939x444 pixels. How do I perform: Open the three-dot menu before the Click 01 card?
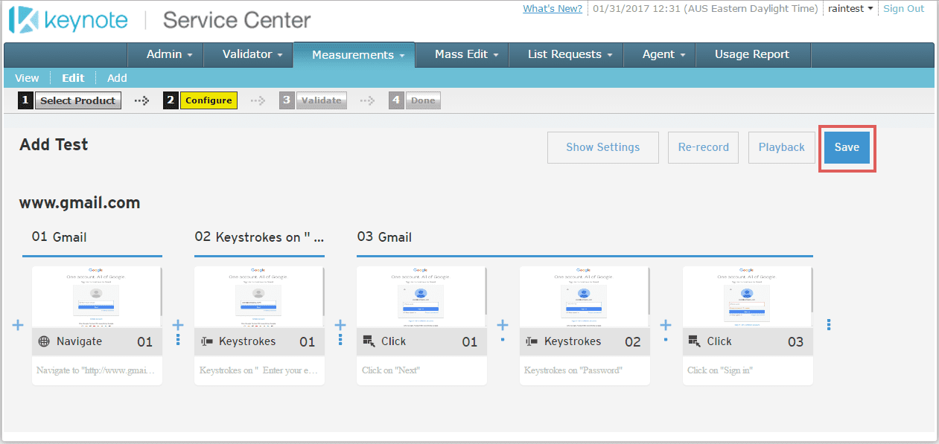point(340,339)
